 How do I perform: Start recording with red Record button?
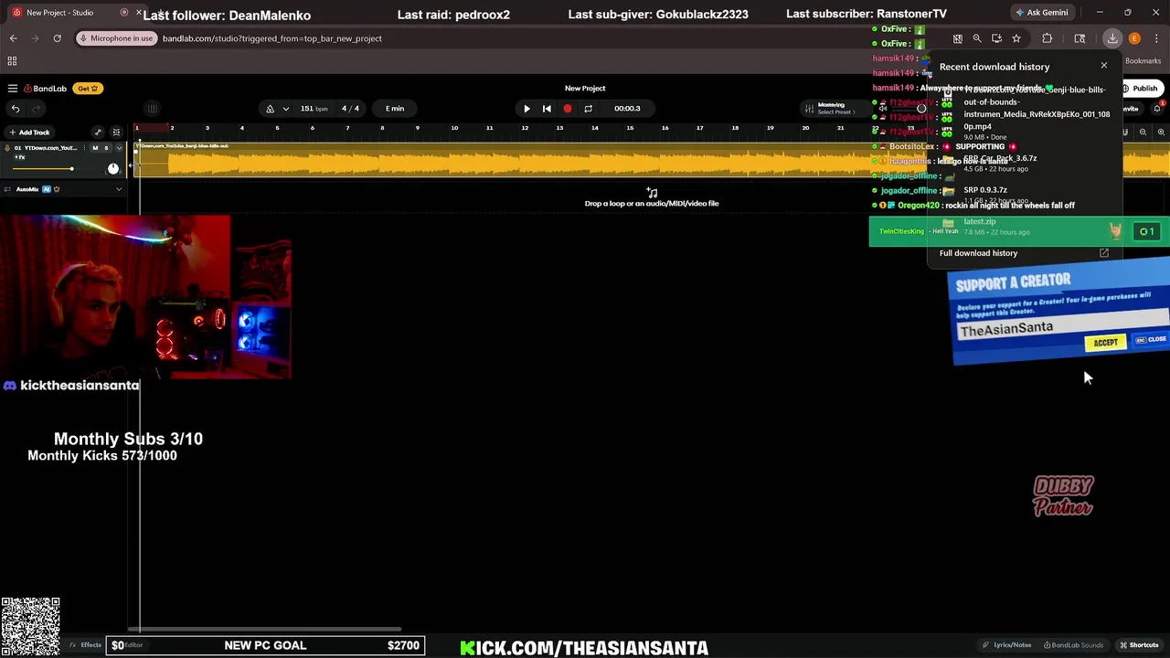pos(568,109)
